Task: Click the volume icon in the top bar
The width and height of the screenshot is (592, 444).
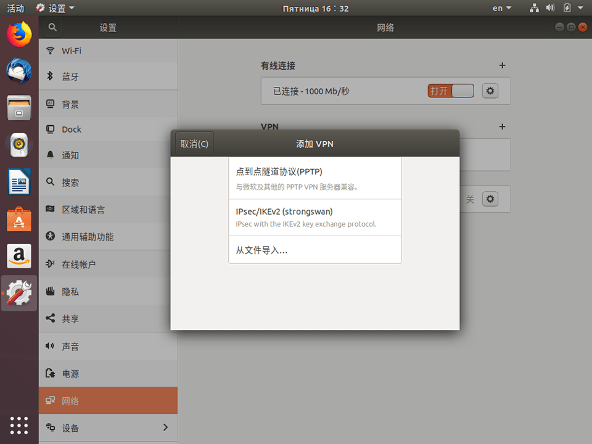Action: [x=551, y=8]
